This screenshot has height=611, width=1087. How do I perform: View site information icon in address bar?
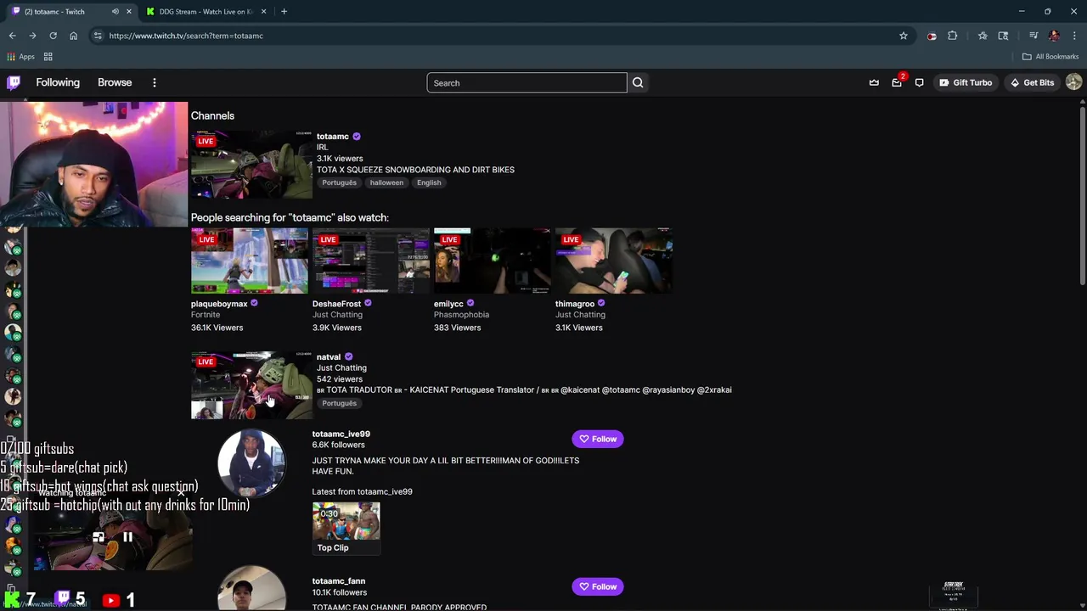pos(98,36)
